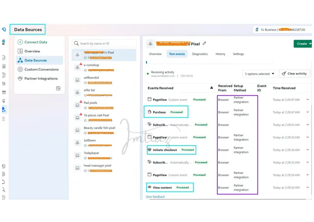Open the '5 options selected' dropdown

click(x=260, y=74)
